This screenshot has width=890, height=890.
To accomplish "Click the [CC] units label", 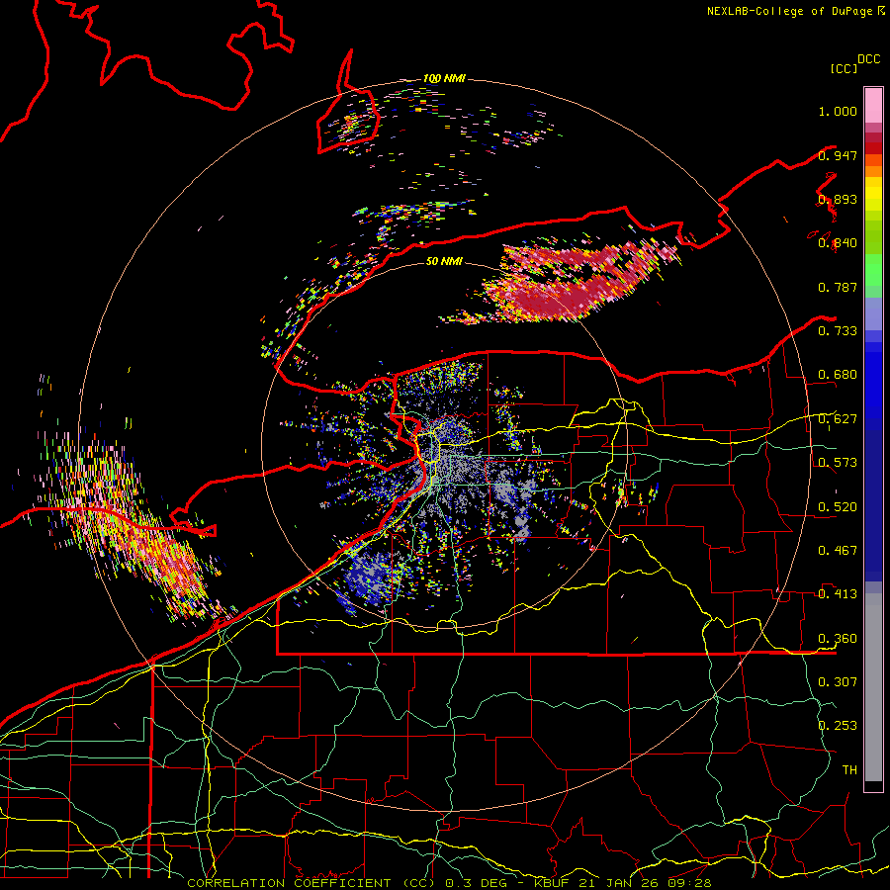I will (x=845, y=68).
